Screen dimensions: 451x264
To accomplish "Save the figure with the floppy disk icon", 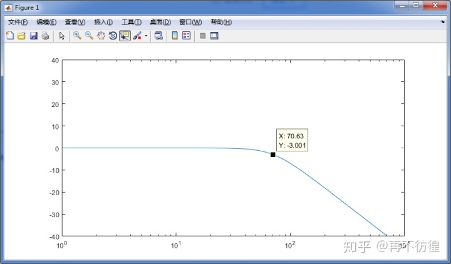I will pos(34,36).
